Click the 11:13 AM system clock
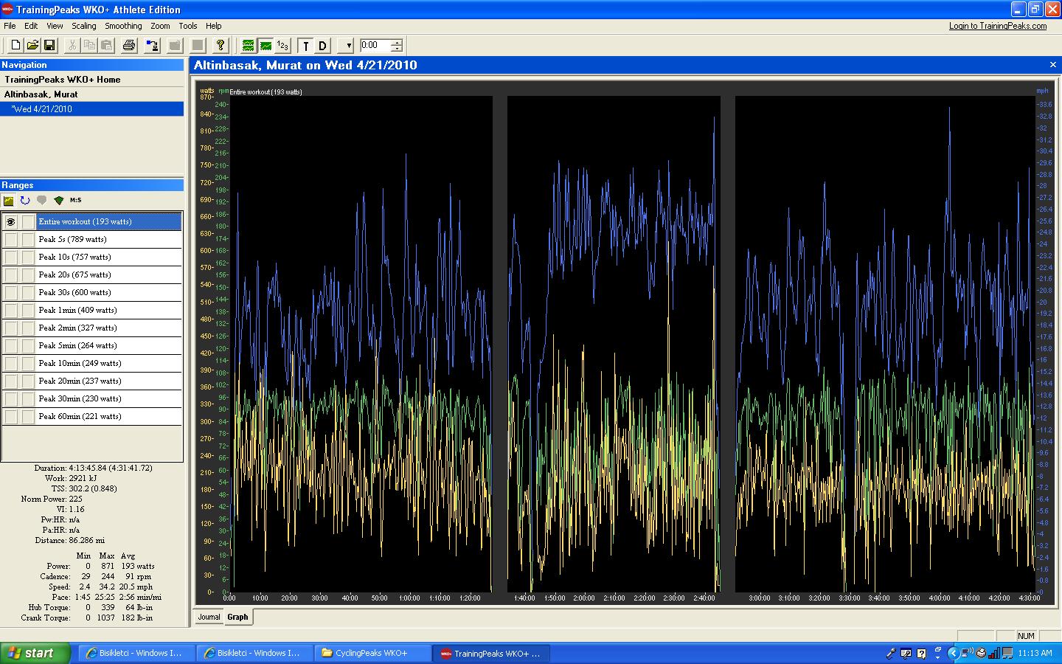This screenshot has height=664, width=1062. pos(1035,653)
